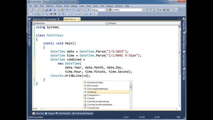This screenshot has height=120, width=213.
Task: Undo the last action via toolbar
Action: (67, 10)
